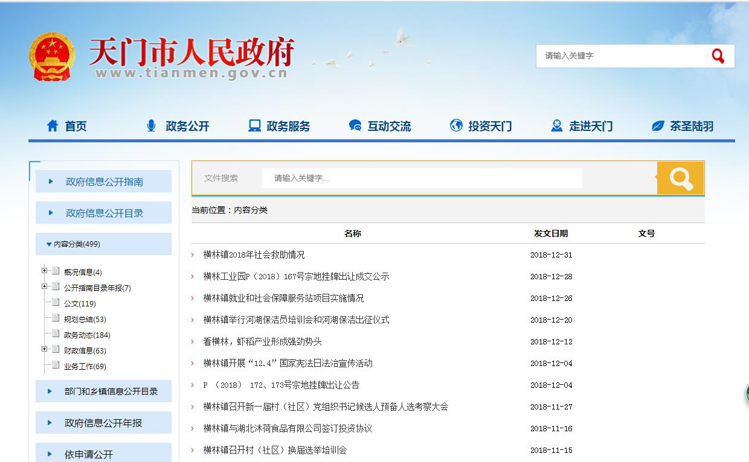
Task: Click the 文件搜索 keyword input field
Action: 422,179
